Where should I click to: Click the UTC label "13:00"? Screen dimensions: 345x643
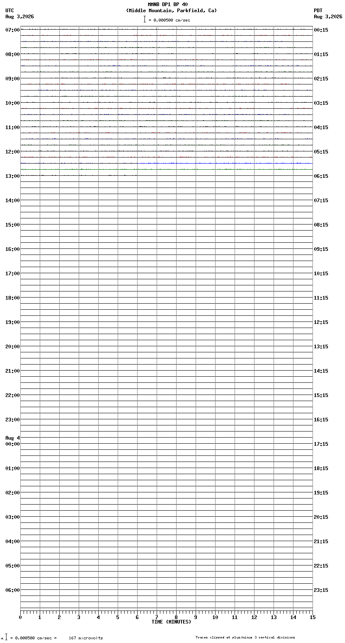(x=13, y=176)
